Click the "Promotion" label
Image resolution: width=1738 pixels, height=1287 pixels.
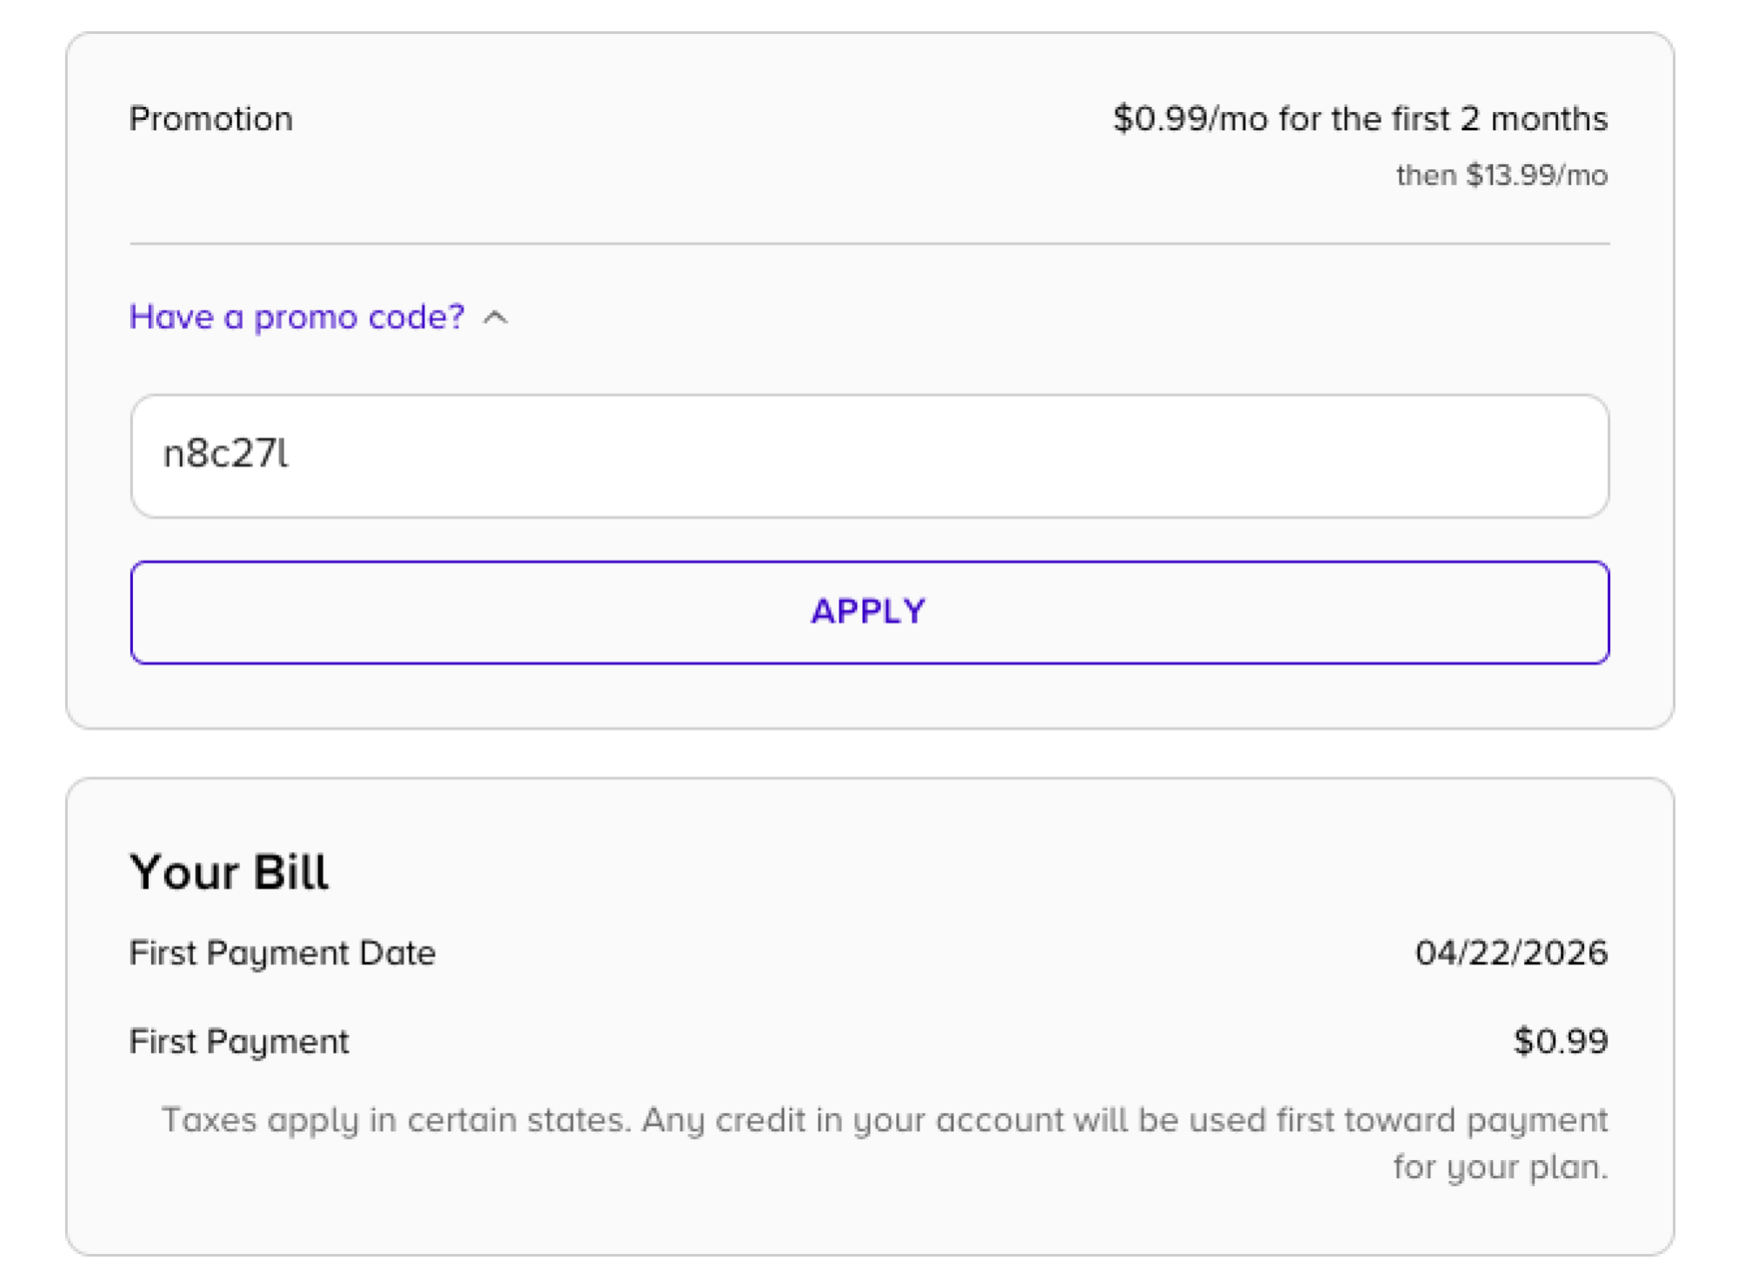(x=210, y=119)
